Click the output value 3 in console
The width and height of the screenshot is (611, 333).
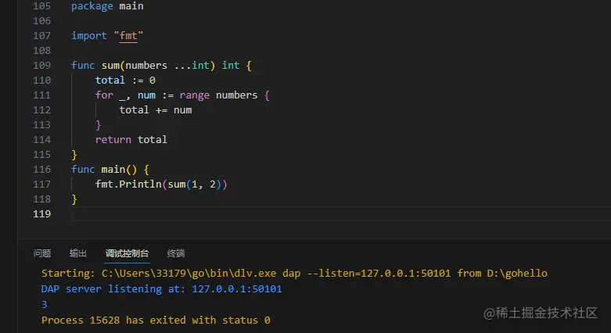click(x=44, y=305)
